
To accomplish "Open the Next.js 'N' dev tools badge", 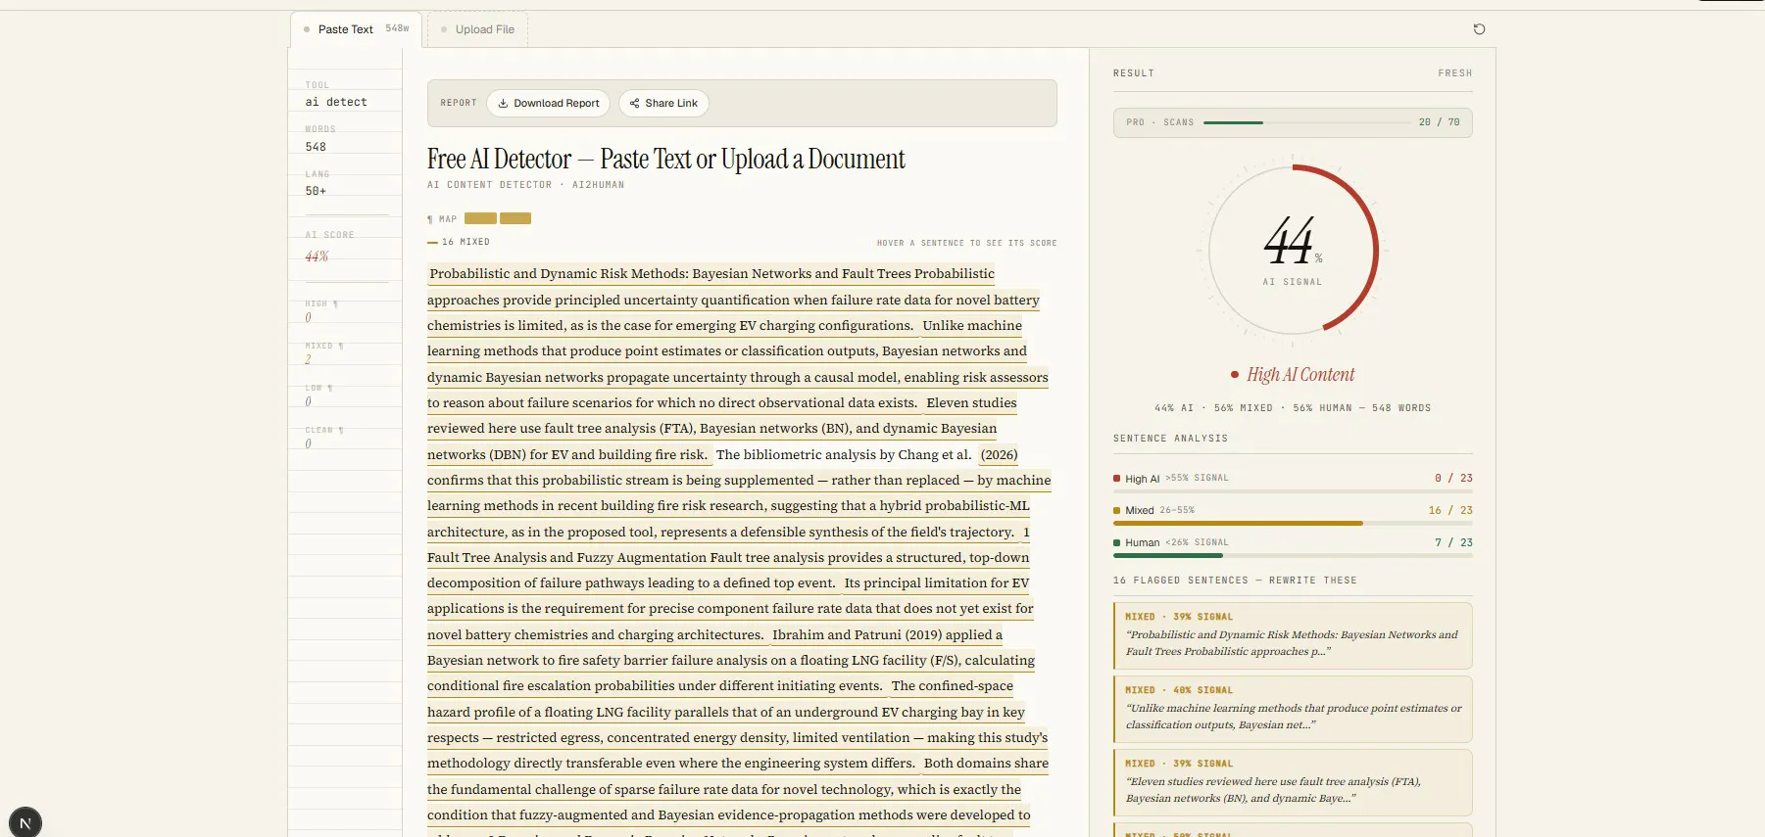I will [x=25, y=822].
